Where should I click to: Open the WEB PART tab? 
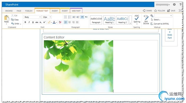point(76,11)
